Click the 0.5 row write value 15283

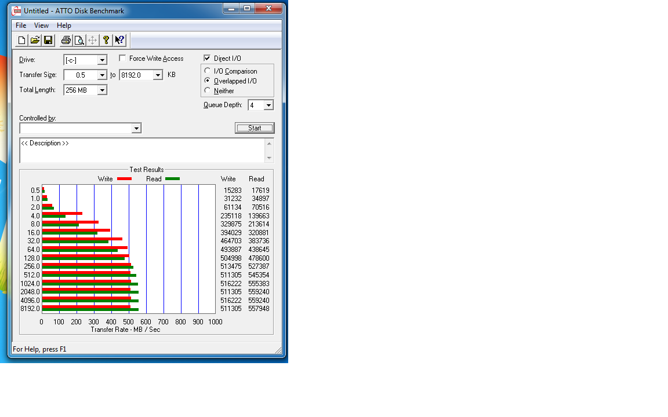(233, 191)
